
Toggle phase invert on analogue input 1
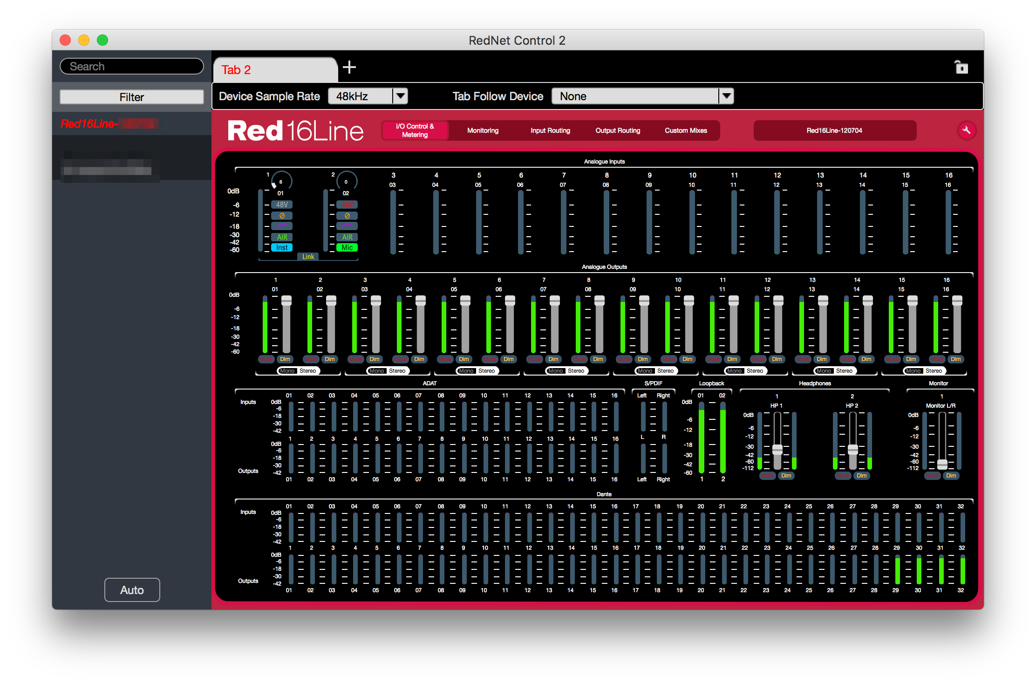pyautogui.click(x=282, y=216)
